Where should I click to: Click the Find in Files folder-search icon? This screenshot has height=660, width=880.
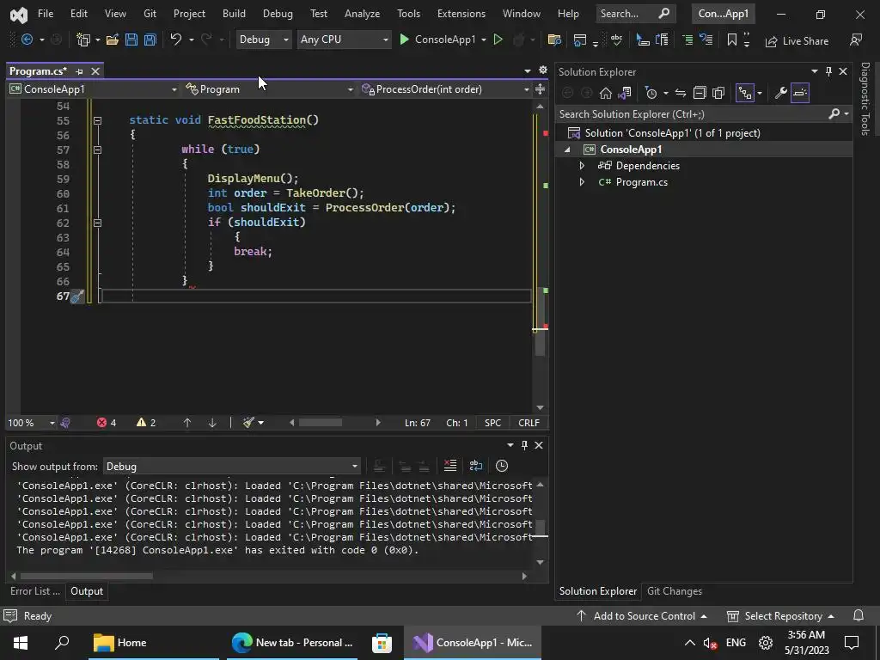[x=554, y=40]
